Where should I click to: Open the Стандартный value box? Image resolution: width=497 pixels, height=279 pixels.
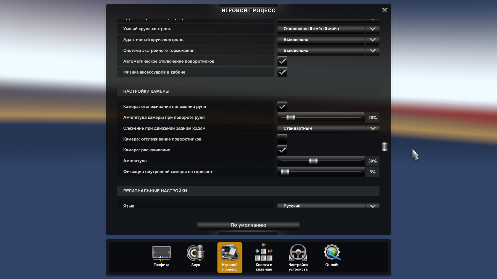coord(321,128)
